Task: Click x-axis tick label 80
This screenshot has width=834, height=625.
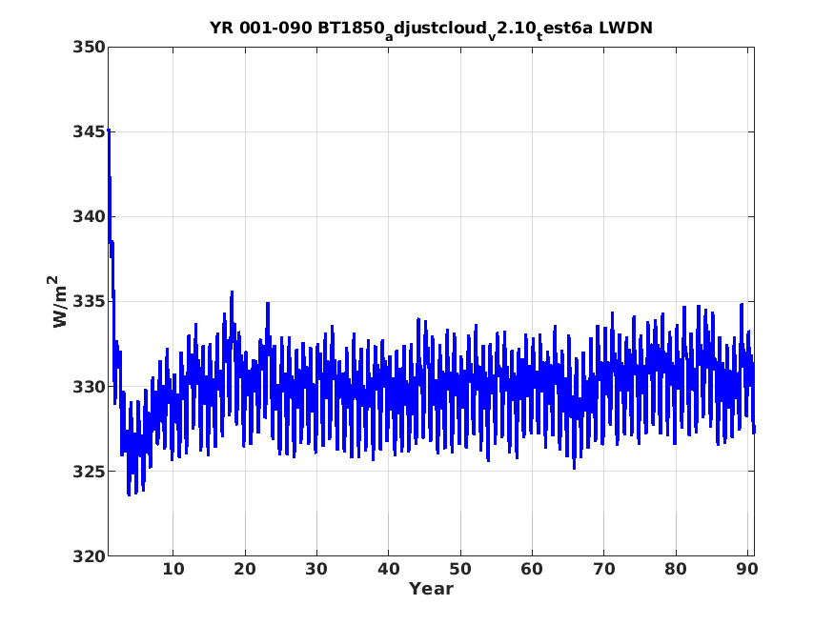Action: coord(676,569)
